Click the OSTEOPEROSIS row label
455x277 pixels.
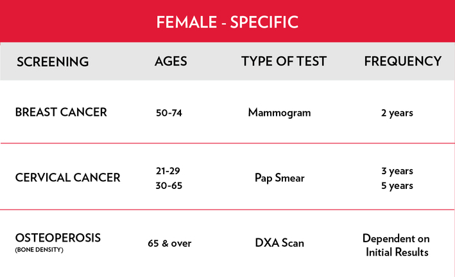point(58,238)
